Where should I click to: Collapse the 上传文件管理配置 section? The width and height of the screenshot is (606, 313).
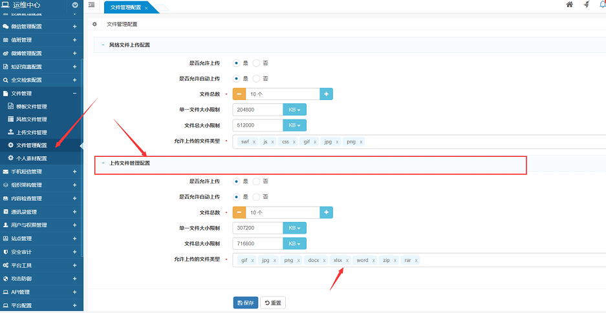tap(103, 163)
